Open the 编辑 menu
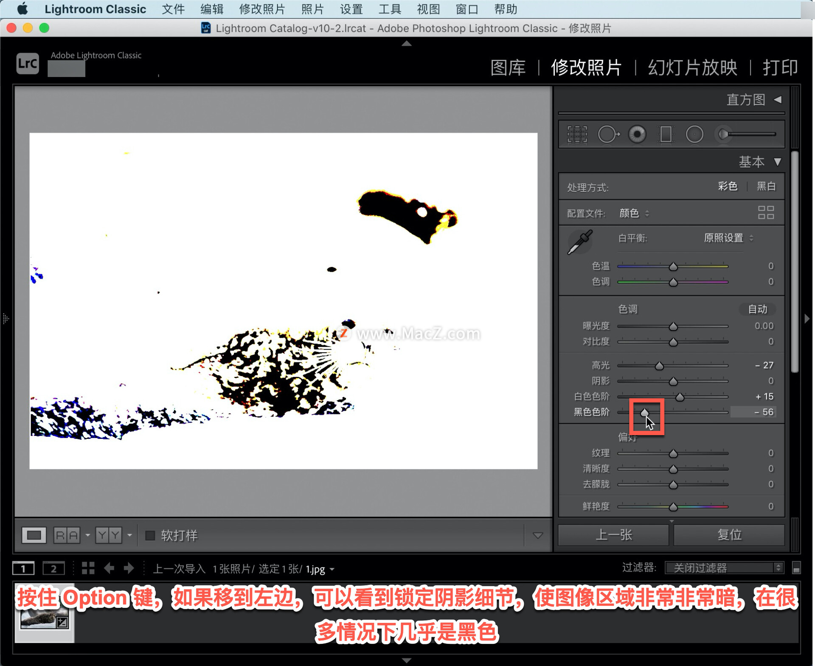This screenshot has height=666, width=815. click(x=212, y=9)
